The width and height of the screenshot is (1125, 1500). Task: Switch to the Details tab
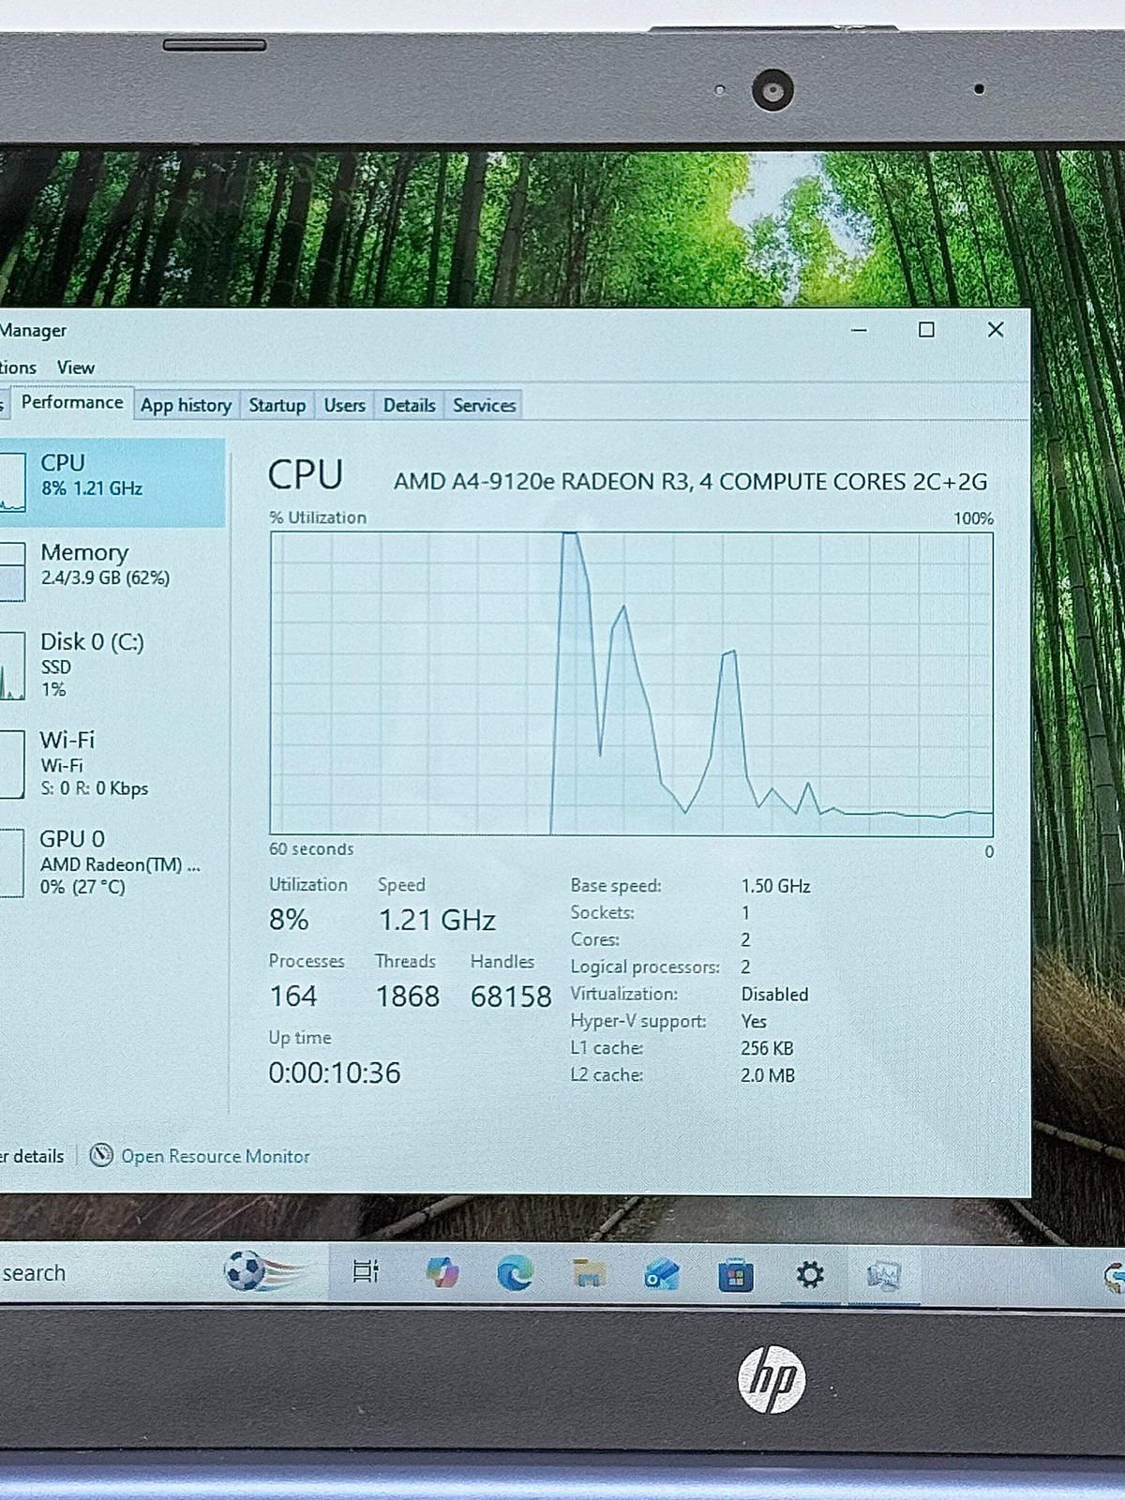pyautogui.click(x=409, y=405)
